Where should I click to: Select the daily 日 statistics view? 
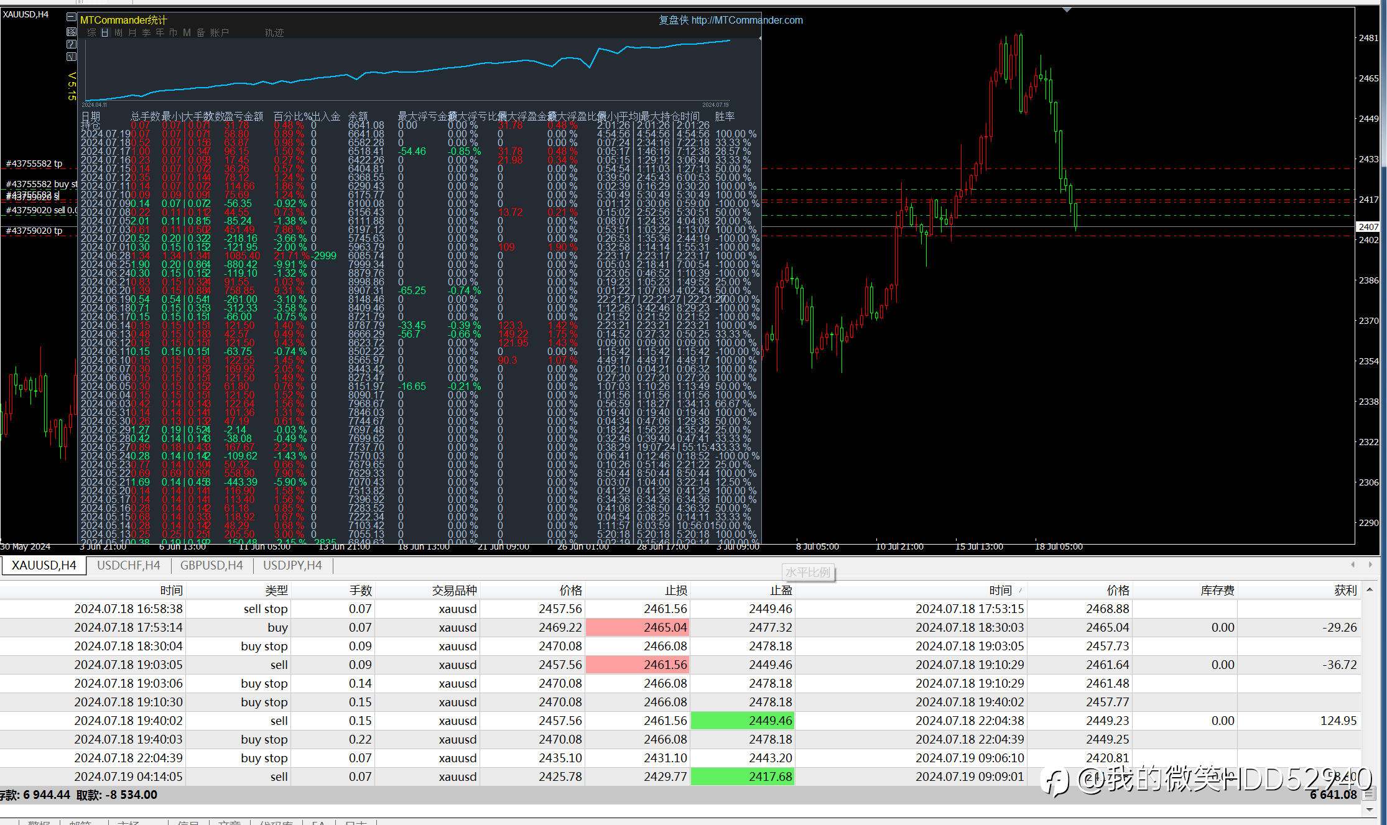[x=105, y=33]
